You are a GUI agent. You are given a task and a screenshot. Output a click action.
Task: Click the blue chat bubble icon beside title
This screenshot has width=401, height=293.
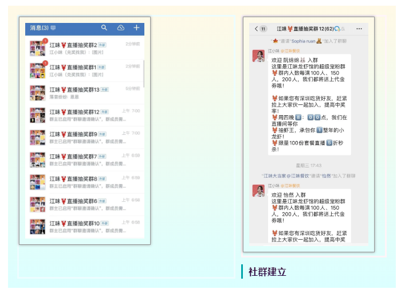[337, 29]
